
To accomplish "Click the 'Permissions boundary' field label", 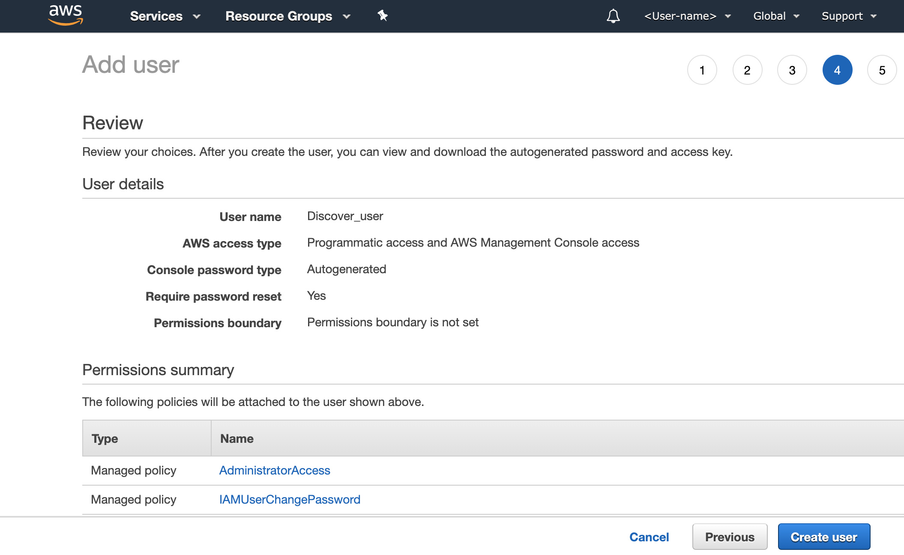I will point(218,323).
